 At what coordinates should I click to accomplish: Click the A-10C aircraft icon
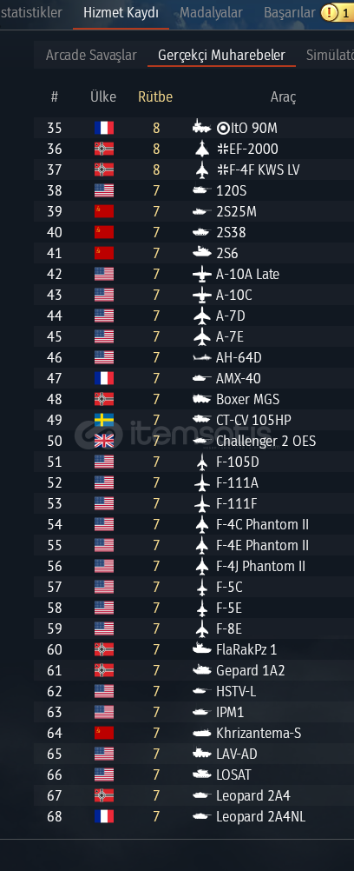[201, 295]
